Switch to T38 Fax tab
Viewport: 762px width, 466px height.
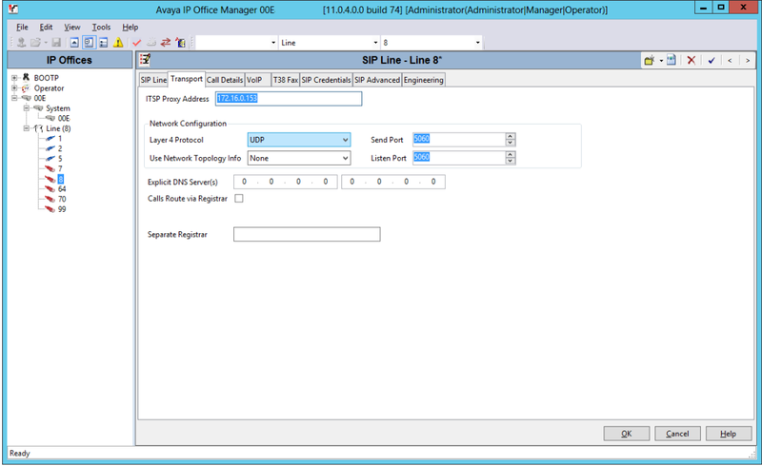285,80
